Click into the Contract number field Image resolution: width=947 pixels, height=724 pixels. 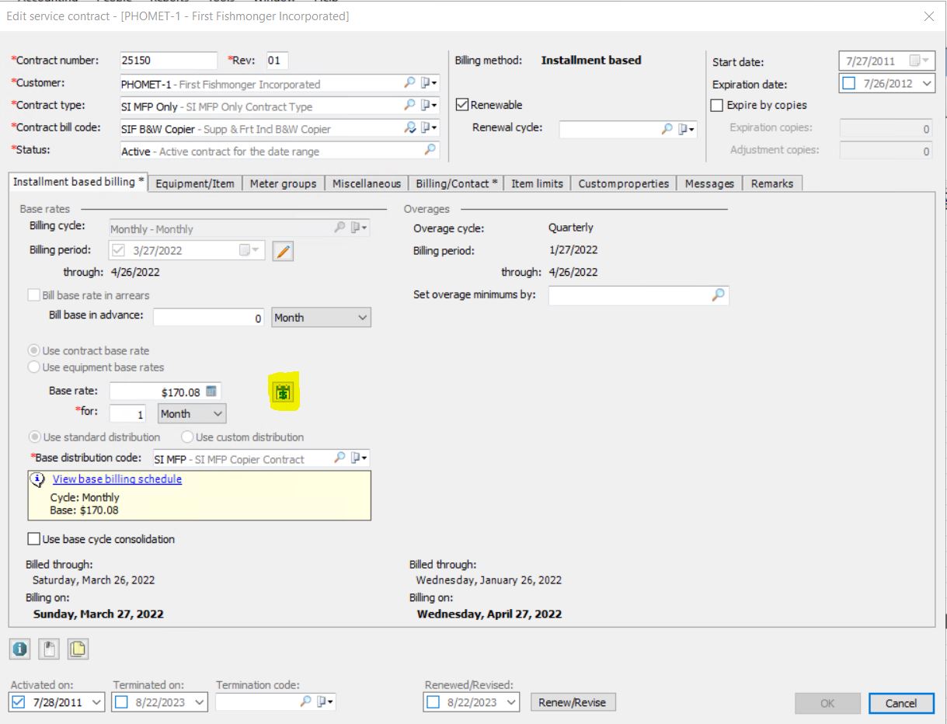pyautogui.click(x=168, y=61)
